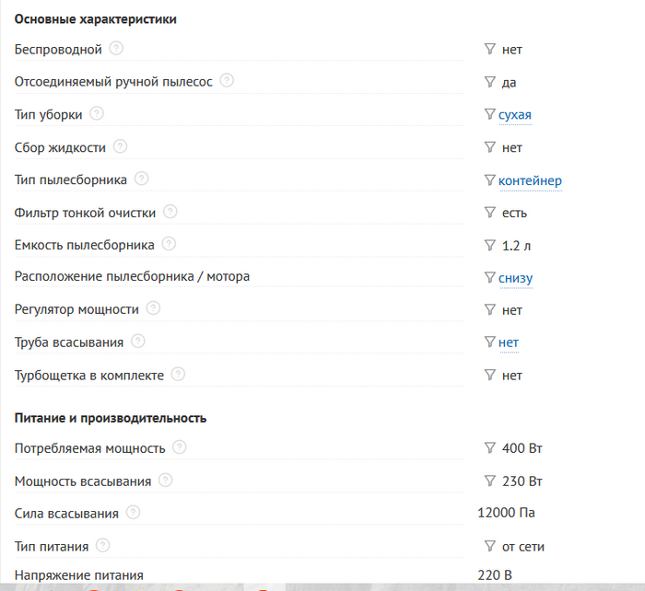Screen dimensions: 645x591
Task: Show hint for Регулятор мощности
Action: coord(154,309)
